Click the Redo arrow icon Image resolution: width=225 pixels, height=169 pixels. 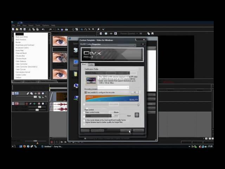pos(50,29)
